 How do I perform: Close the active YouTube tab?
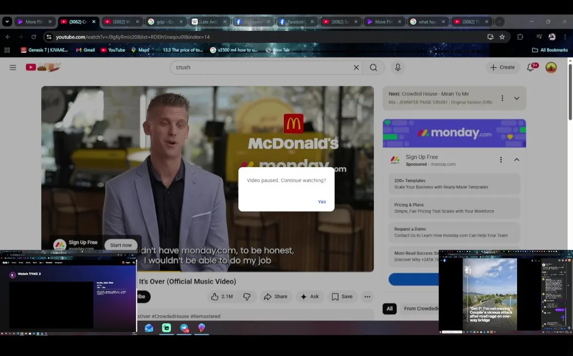click(94, 22)
